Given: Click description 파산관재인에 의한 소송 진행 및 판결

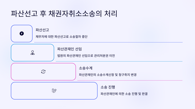Looking at the screenshot, I should tap(124, 94).
